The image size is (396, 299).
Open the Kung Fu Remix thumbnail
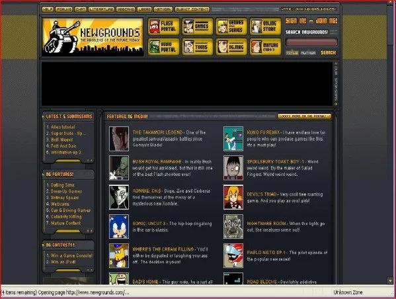(x=233, y=139)
